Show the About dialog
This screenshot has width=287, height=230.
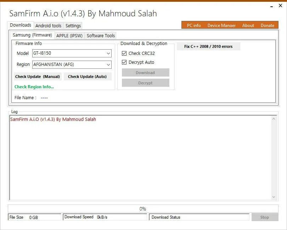coord(248,26)
